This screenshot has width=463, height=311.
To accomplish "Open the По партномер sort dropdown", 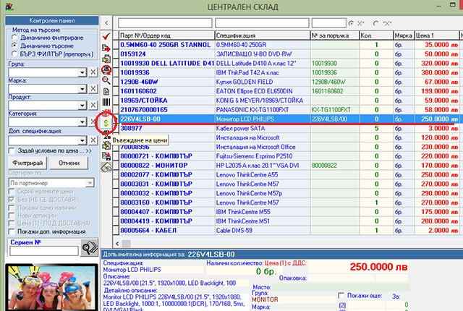I will (90, 183).
